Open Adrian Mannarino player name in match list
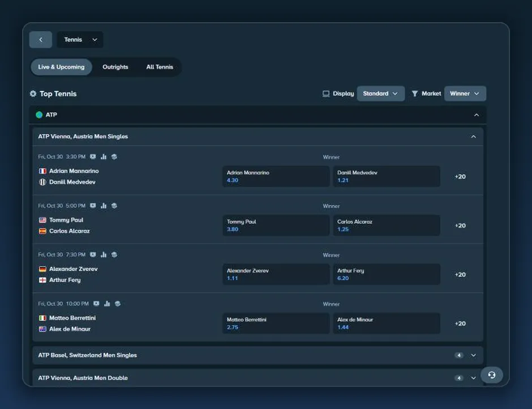Screen dimensions: 532x409 [74, 171]
